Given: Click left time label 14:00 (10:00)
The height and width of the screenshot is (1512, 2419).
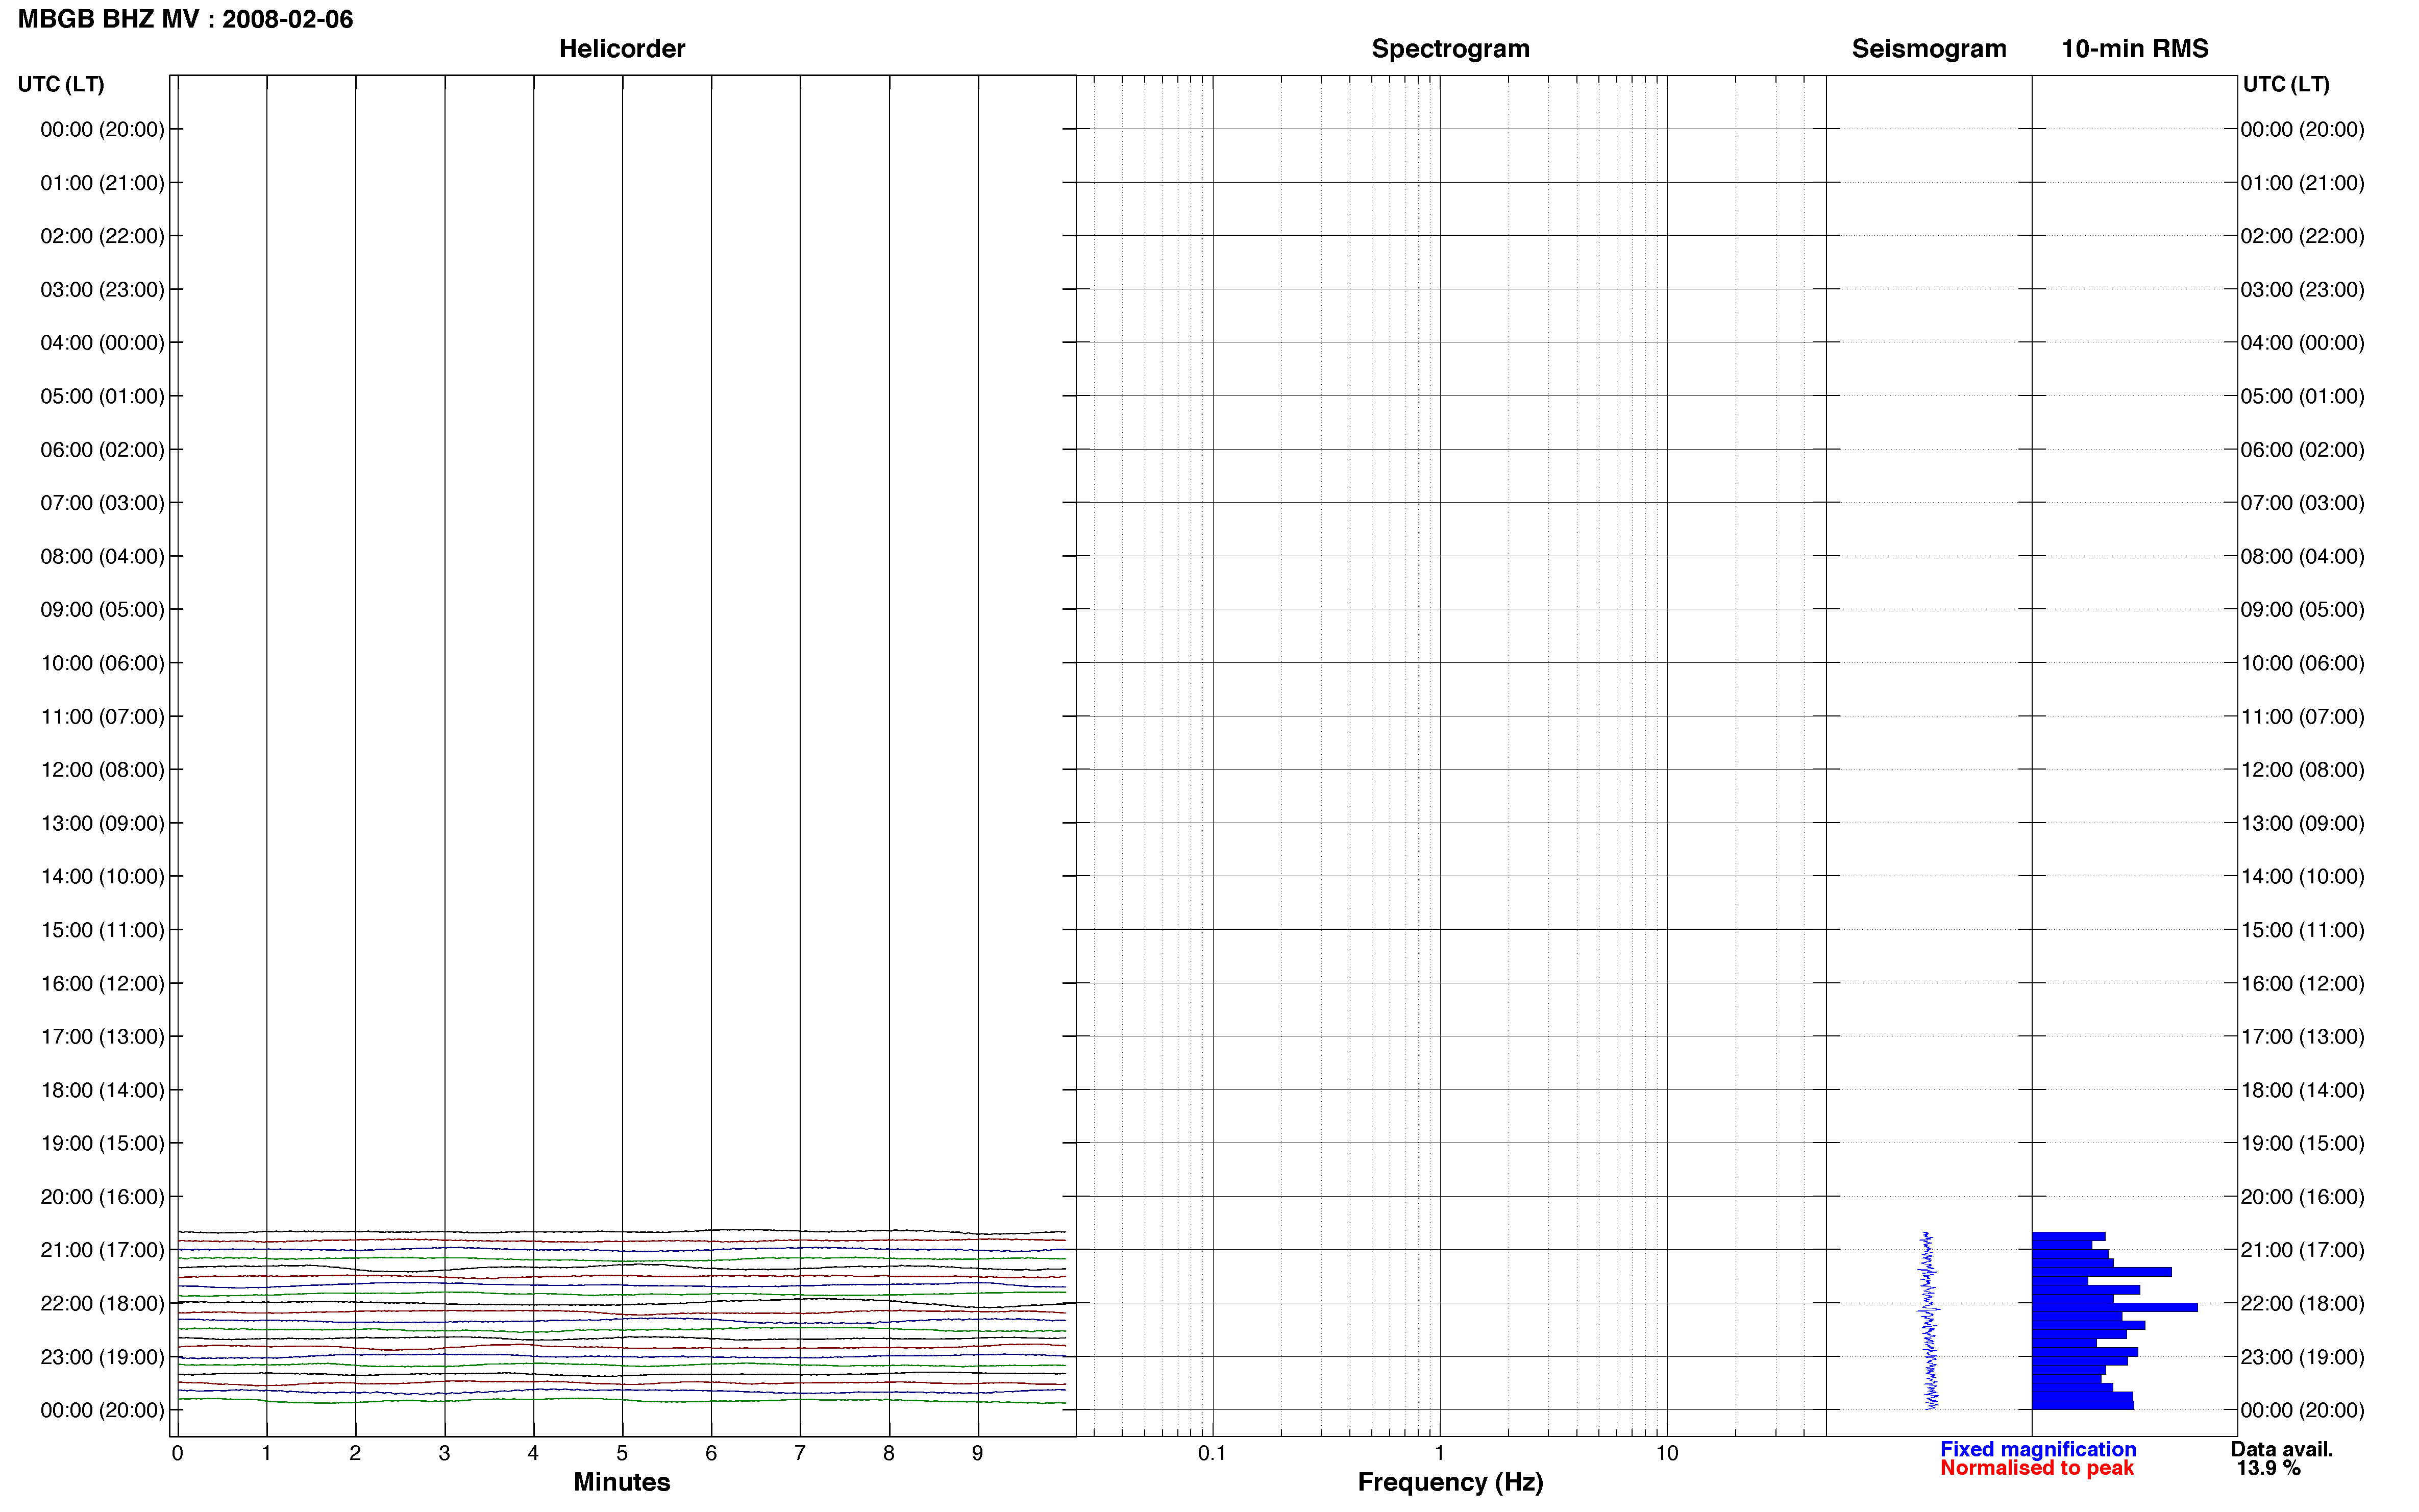Looking at the screenshot, I should (102, 876).
